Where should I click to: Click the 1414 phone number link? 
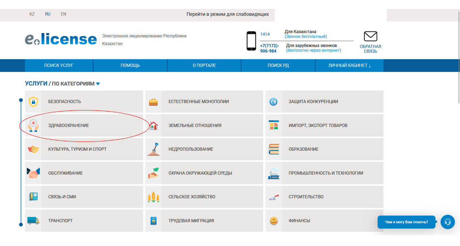tap(265, 34)
